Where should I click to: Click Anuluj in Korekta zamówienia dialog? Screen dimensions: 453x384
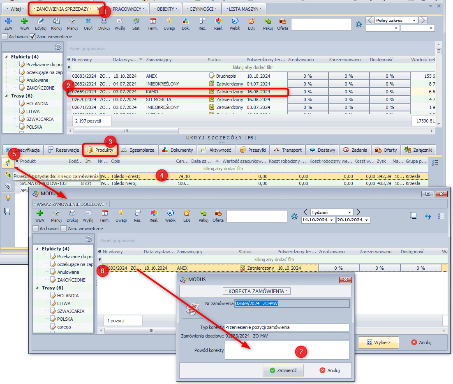330,370
